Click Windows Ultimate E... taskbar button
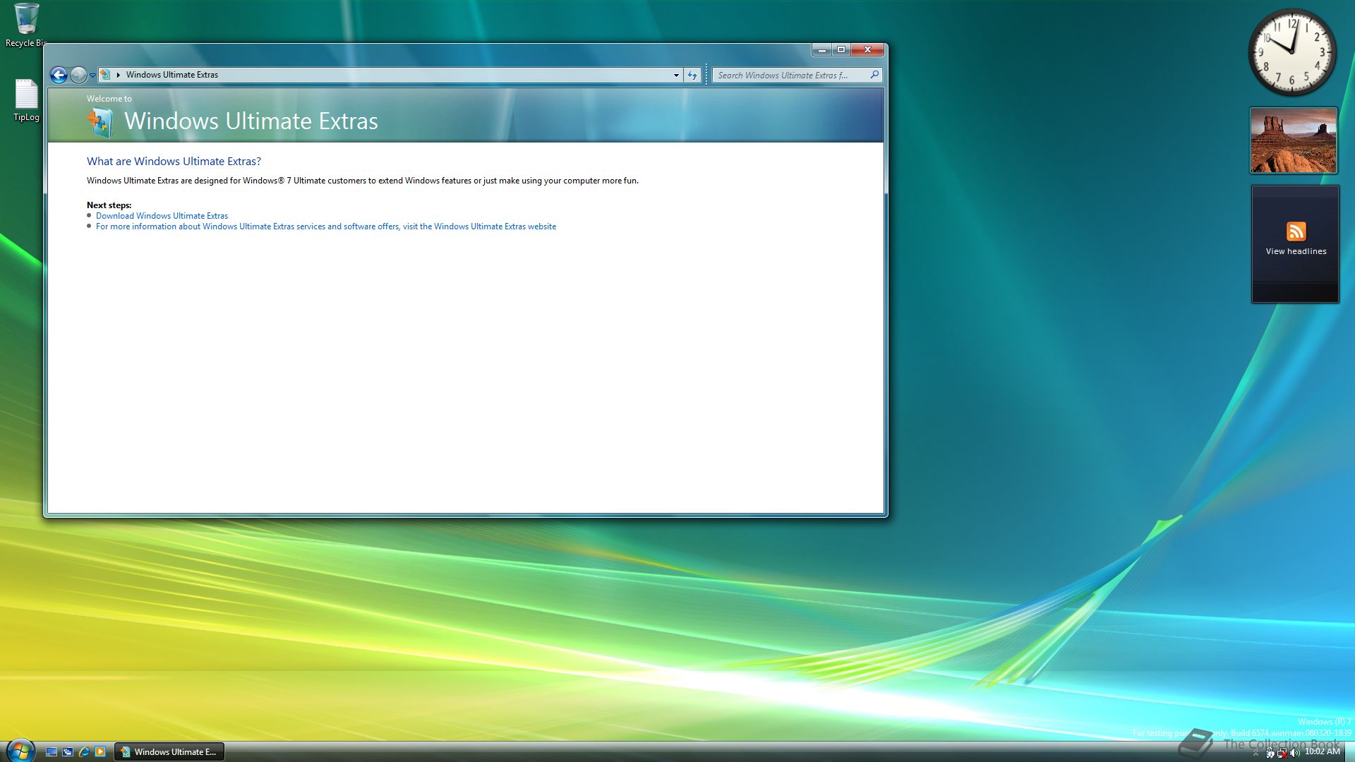This screenshot has width=1355, height=762. pyautogui.click(x=169, y=752)
